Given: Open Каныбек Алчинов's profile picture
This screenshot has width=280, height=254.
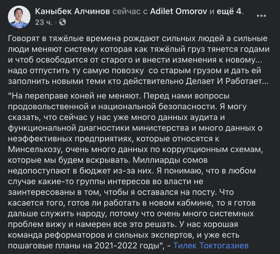Looking at the screenshot, I should point(19,17).
